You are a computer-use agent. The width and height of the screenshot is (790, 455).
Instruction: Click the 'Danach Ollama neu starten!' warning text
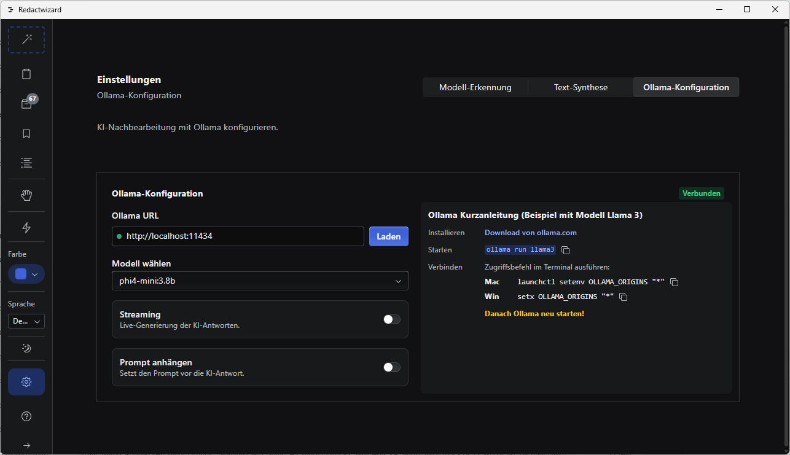point(534,314)
